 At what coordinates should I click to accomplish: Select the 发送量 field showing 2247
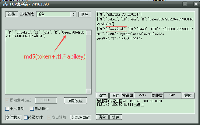pyautogui.click(x=143, y=95)
